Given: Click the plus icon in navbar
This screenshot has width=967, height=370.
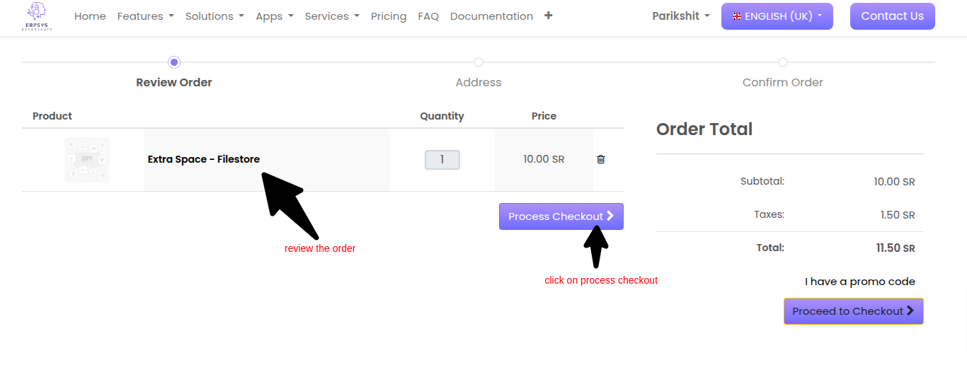Looking at the screenshot, I should click(549, 16).
